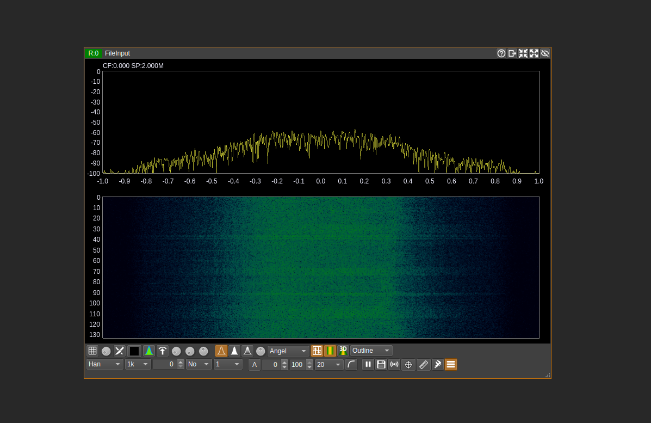This screenshot has height=423, width=651.
Task: Toggle the spectrum grid display icon
Action: (92, 351)
